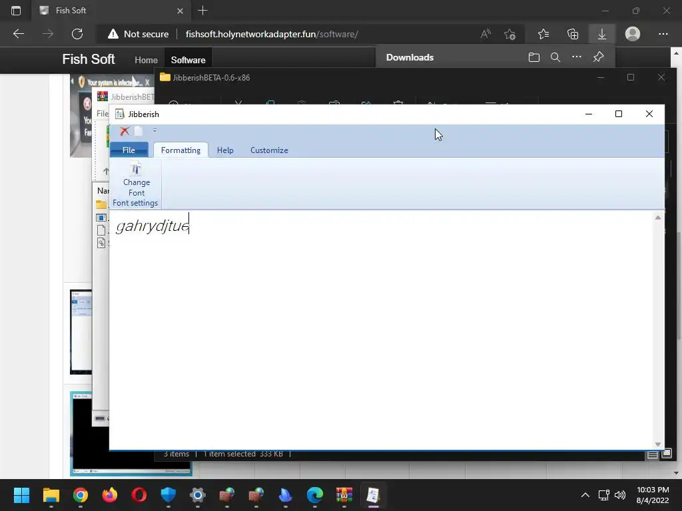Viewport: 682px width, 511px height.
Task: Open the browser Favorites list
Action: point(543,34)
